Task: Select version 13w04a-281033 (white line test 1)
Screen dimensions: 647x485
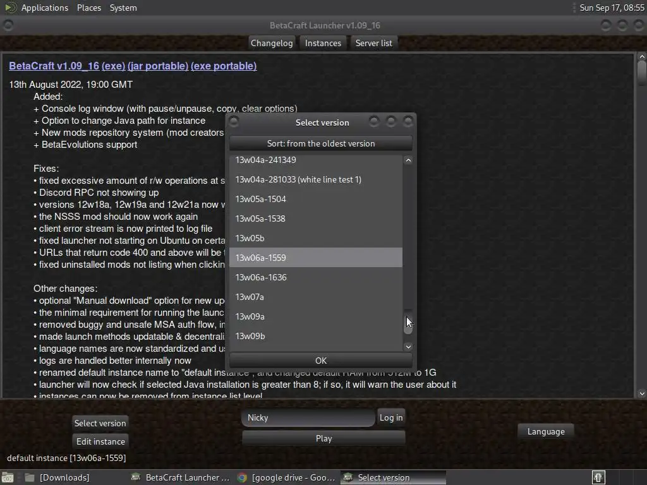Action: pyautogui.click(x=316, y=179)
